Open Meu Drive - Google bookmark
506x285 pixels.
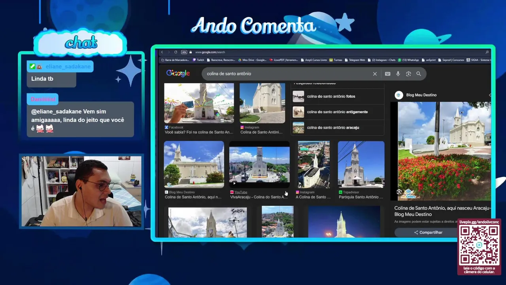pyautogui.click(x=252, y=60)
